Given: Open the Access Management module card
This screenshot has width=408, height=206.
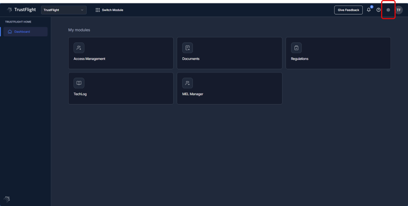Looking at the screenshot, I should pyautogui.click(x=121, y=53).
